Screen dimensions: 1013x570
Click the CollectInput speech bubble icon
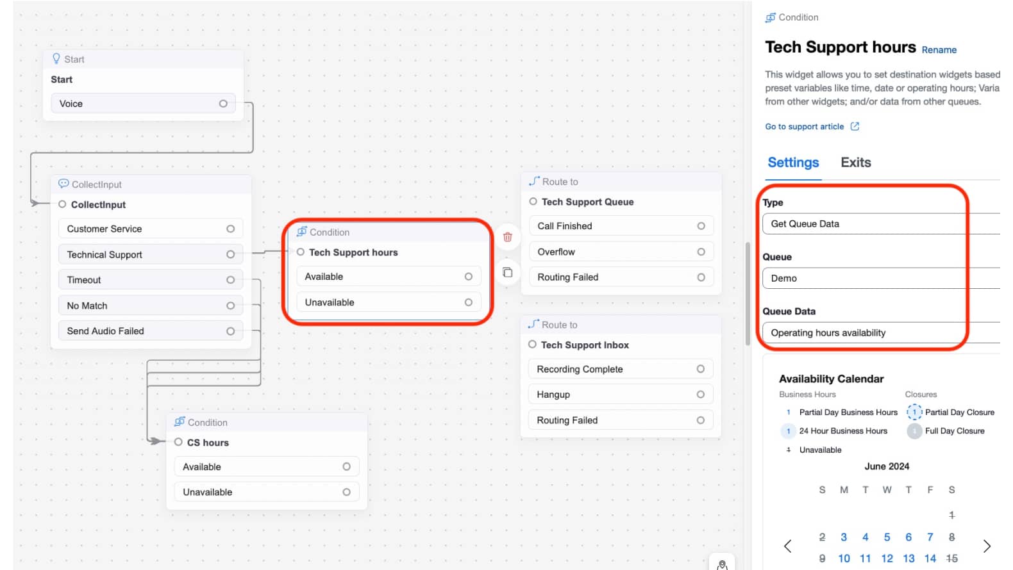click(63, 184)
